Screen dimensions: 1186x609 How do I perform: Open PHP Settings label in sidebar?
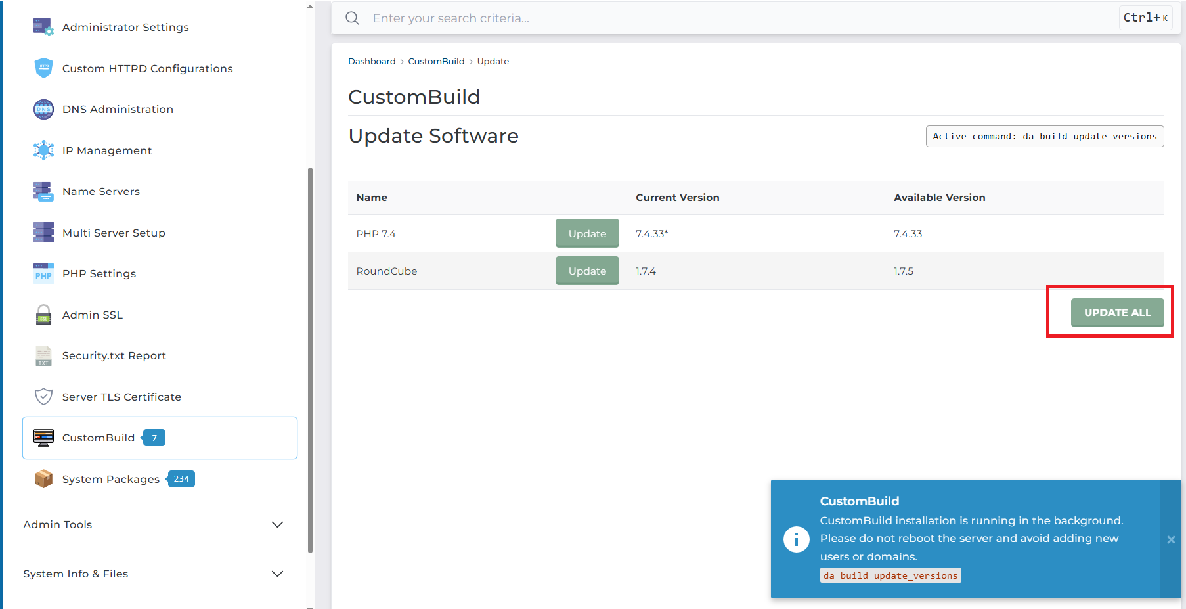point(99,273)
